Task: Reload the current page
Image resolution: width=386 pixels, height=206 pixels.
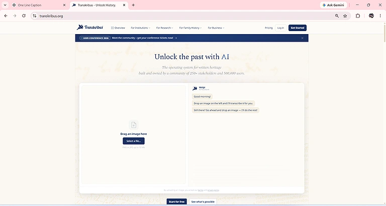Action: click(x=24, y=16)
